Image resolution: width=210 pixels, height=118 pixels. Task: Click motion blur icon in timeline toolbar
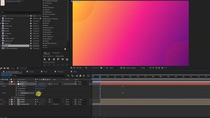(84, 76)
